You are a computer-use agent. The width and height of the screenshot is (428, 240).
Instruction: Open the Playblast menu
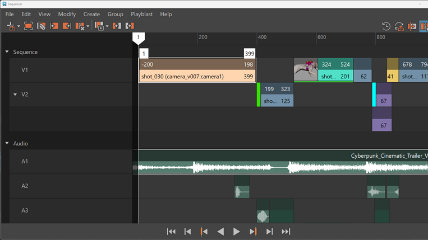coord(141,14)
